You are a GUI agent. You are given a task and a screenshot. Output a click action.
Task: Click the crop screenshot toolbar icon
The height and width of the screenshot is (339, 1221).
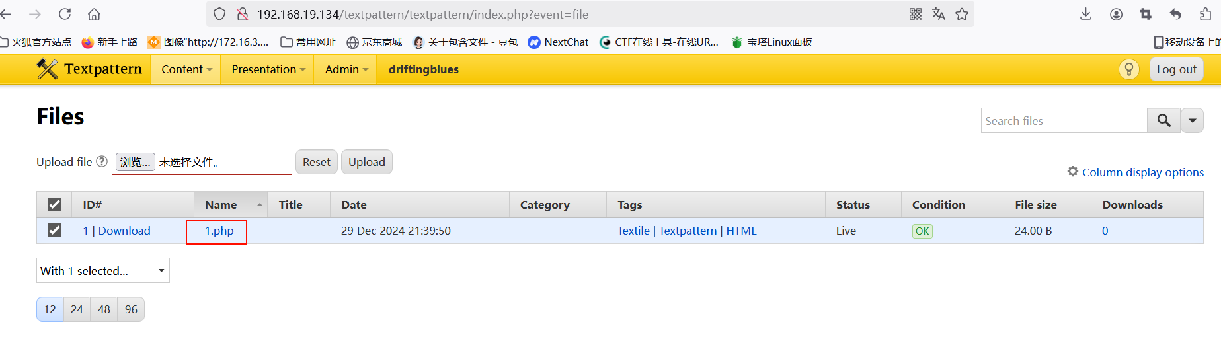[x=1146, y=14]
